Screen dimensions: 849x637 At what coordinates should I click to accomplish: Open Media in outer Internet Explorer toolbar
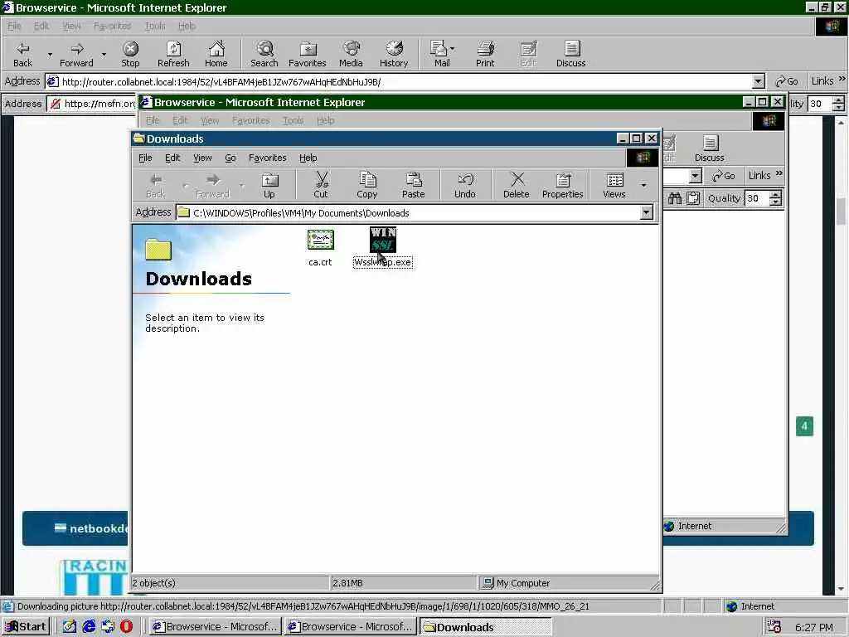click(351, 54)
